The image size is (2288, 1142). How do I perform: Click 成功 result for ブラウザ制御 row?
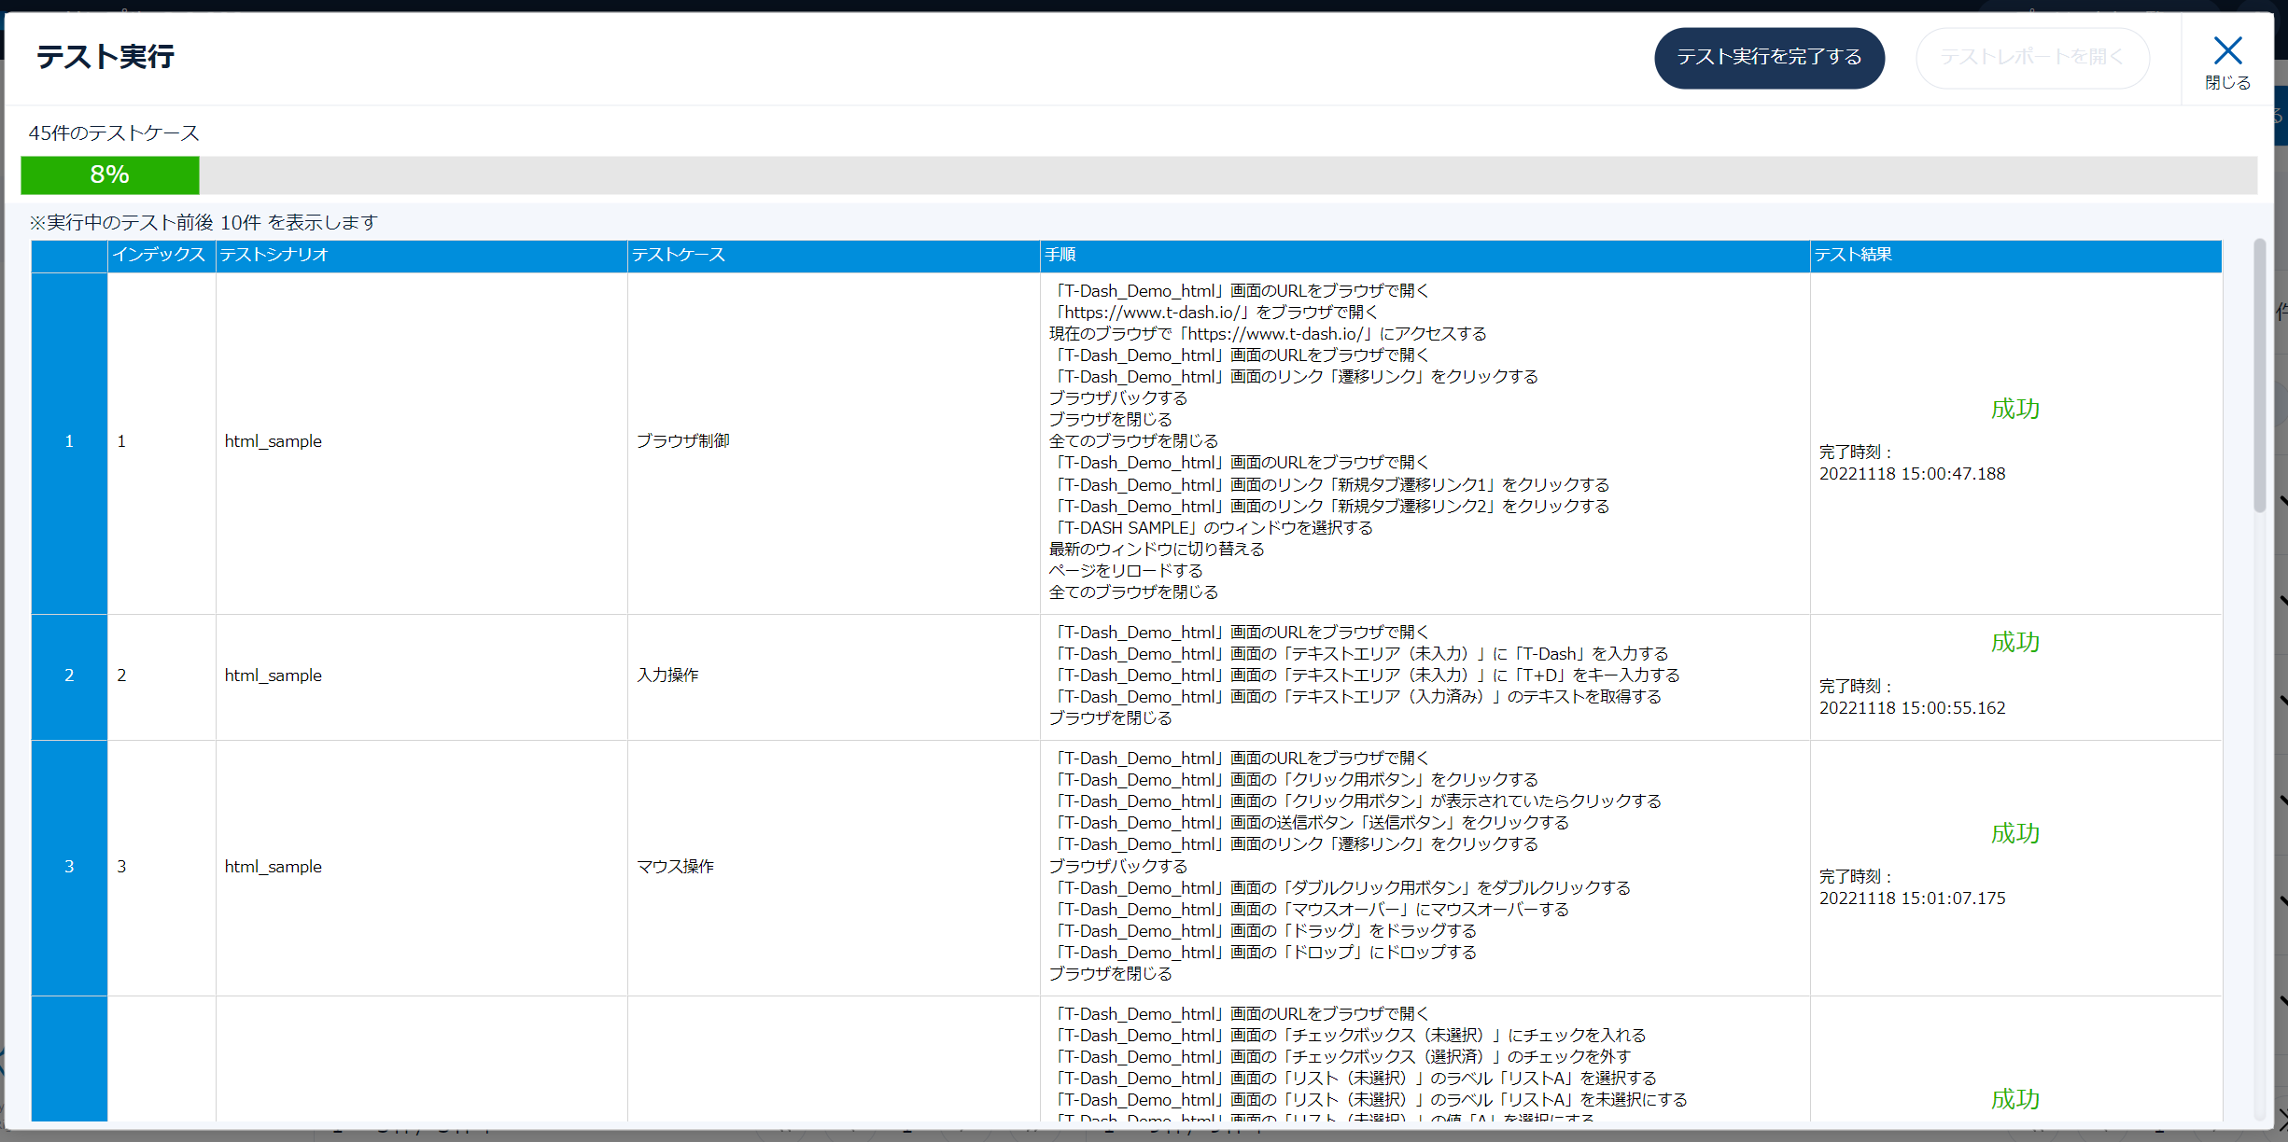[x=2014, y=409]
